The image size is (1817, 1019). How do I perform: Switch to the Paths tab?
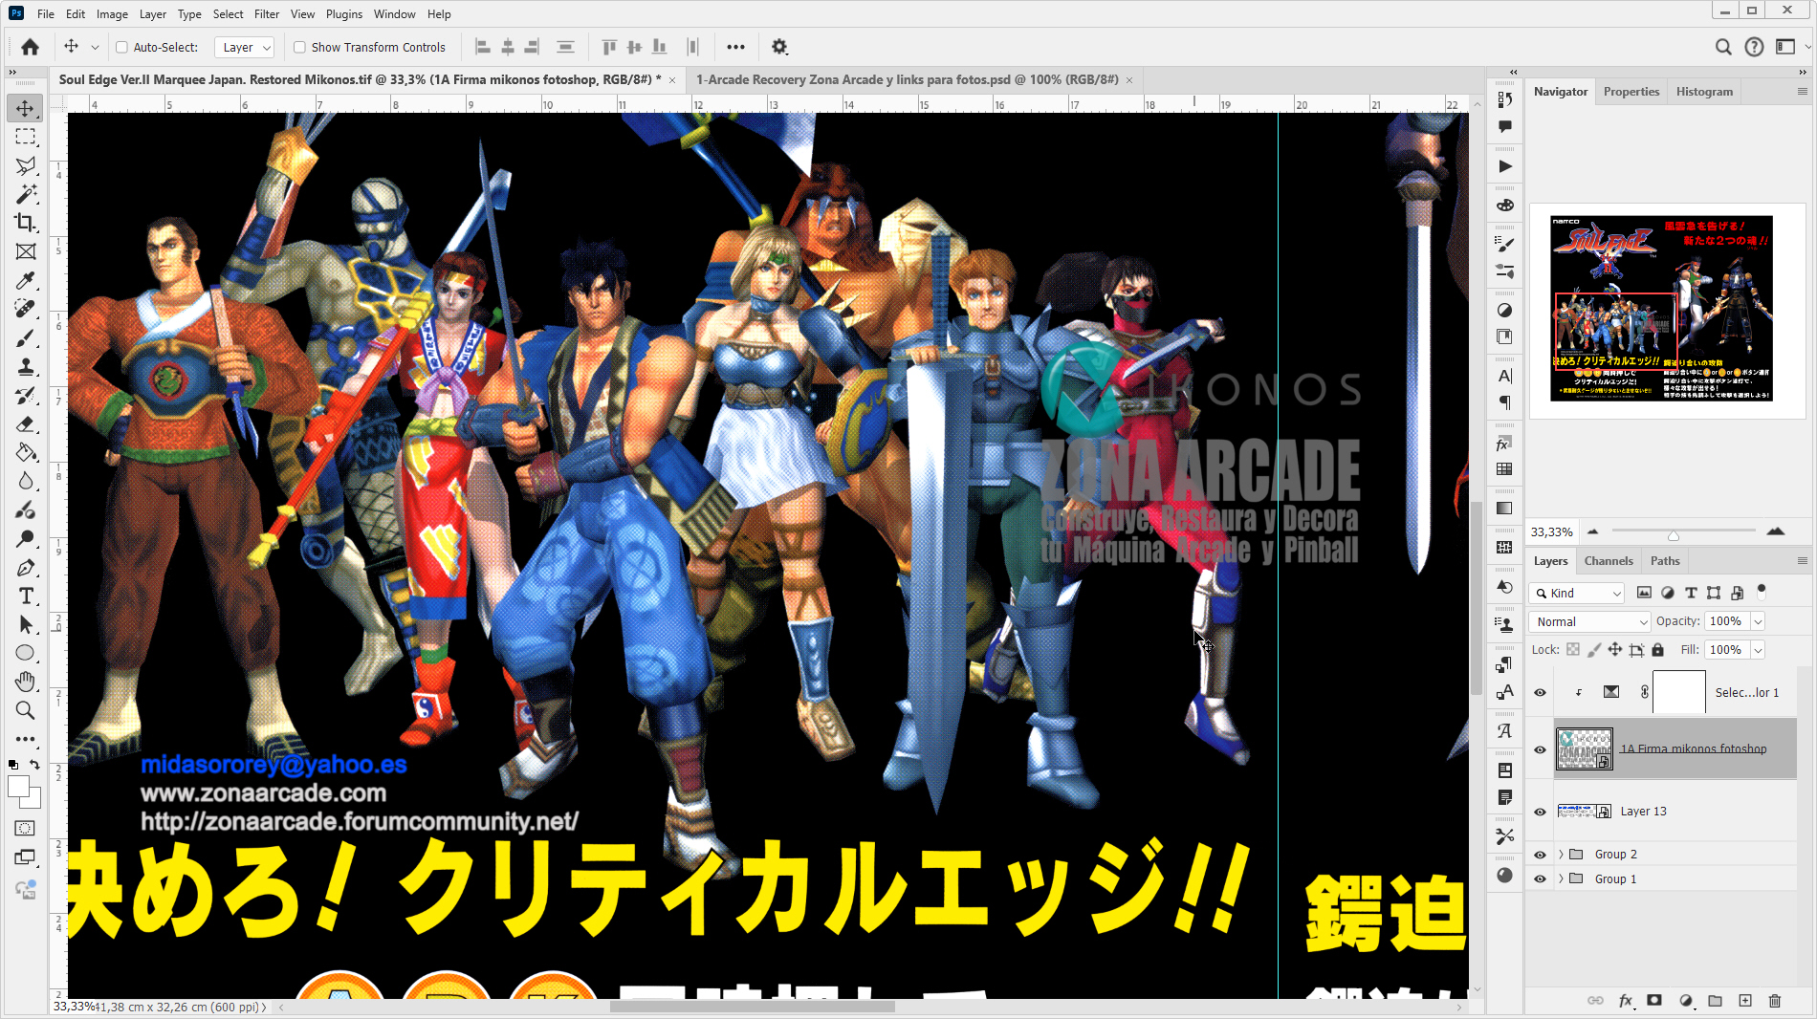click(x=1665, y=561)
